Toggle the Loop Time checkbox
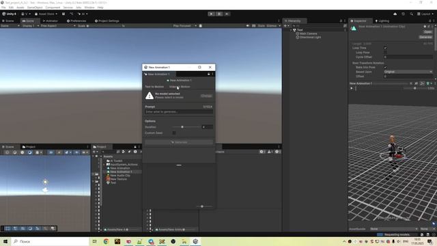The height and width of the screenshot is (246, 437). (385, 48)
